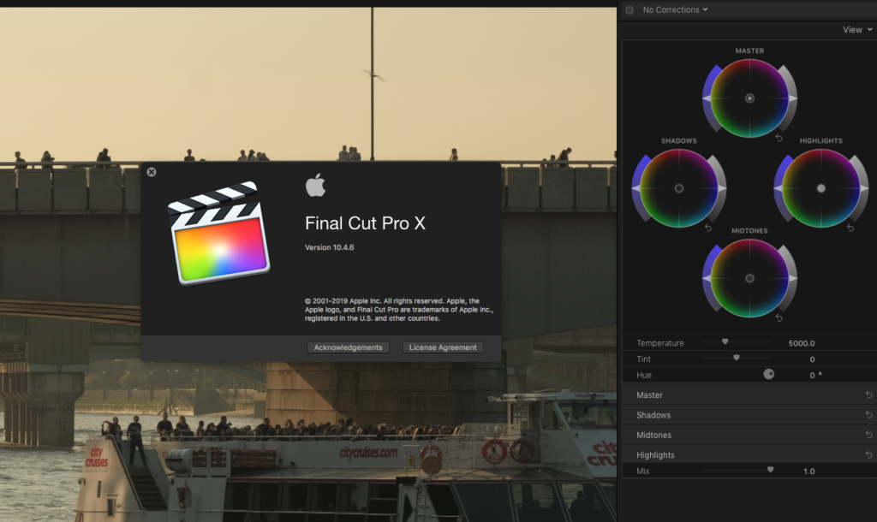This screenshot has width=877, height=522.
Task: Reset the Master color wheel
Action: click(x=779, y=138)
